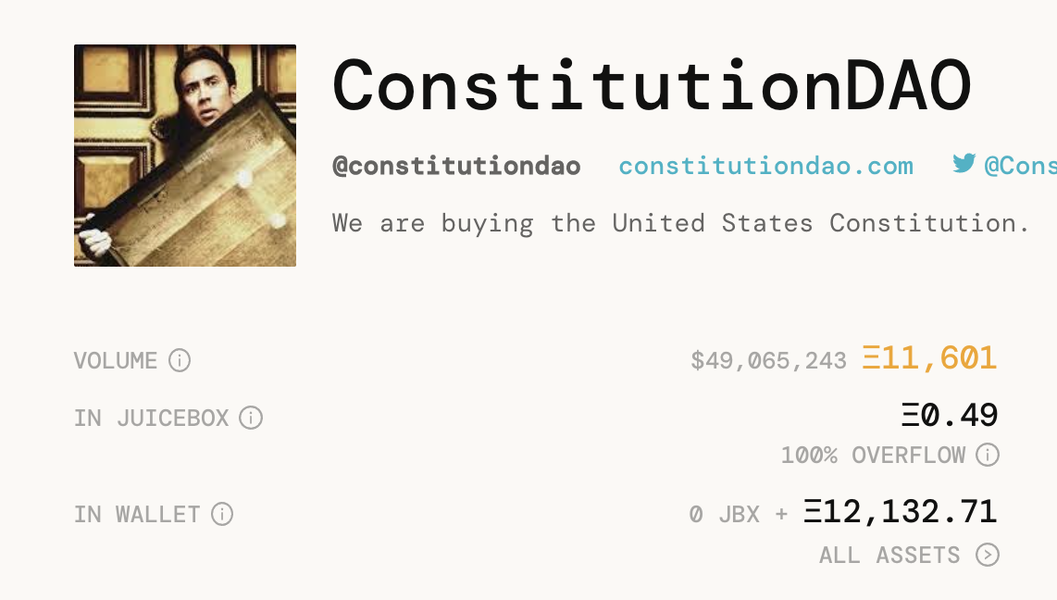Image resolution: width=1057 pixels, height=600 pixels.
Task: Click the circled arrow beside ALL ASSETS
Action: coord(988,555)
